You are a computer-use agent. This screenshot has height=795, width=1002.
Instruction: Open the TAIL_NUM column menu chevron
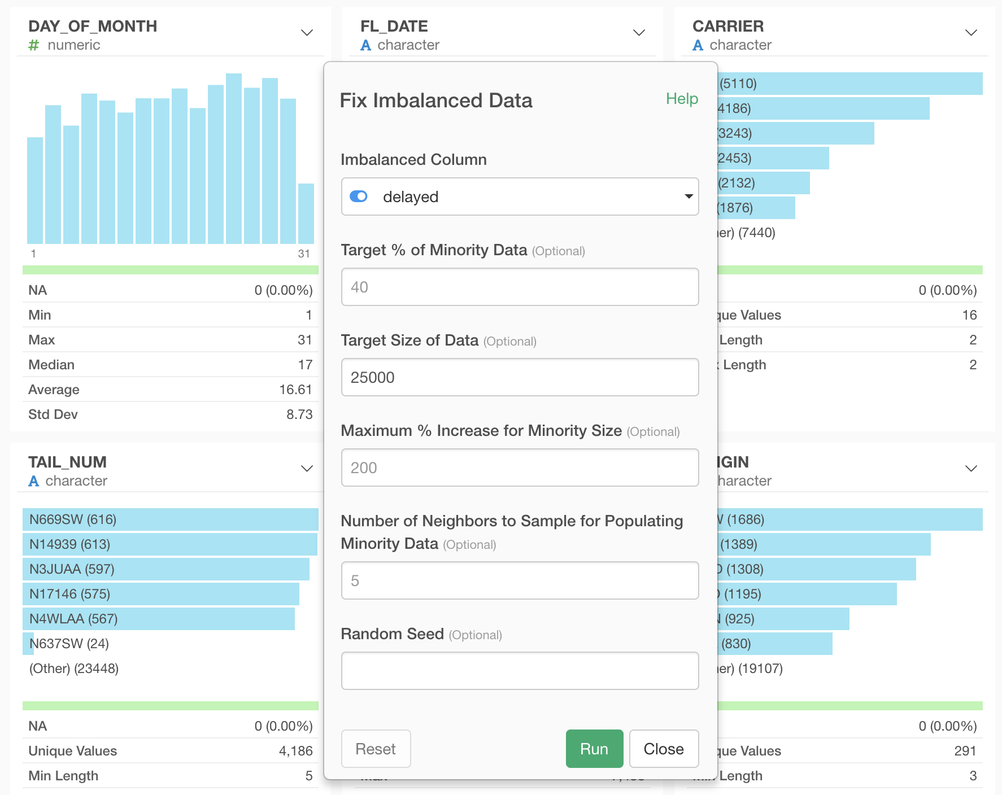click(307, 469)
